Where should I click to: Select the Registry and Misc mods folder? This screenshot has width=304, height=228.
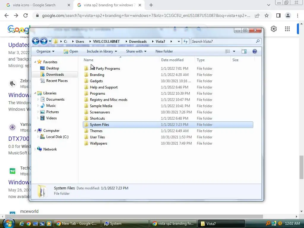click(x=168, y=99)
